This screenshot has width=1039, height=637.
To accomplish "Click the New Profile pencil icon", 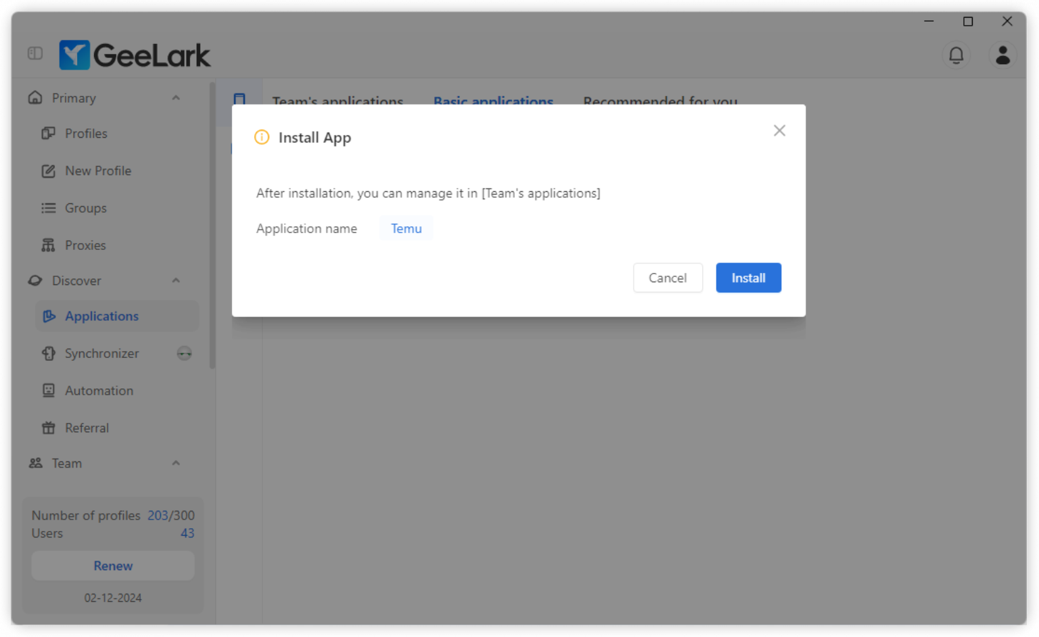I will click(48, 171).
